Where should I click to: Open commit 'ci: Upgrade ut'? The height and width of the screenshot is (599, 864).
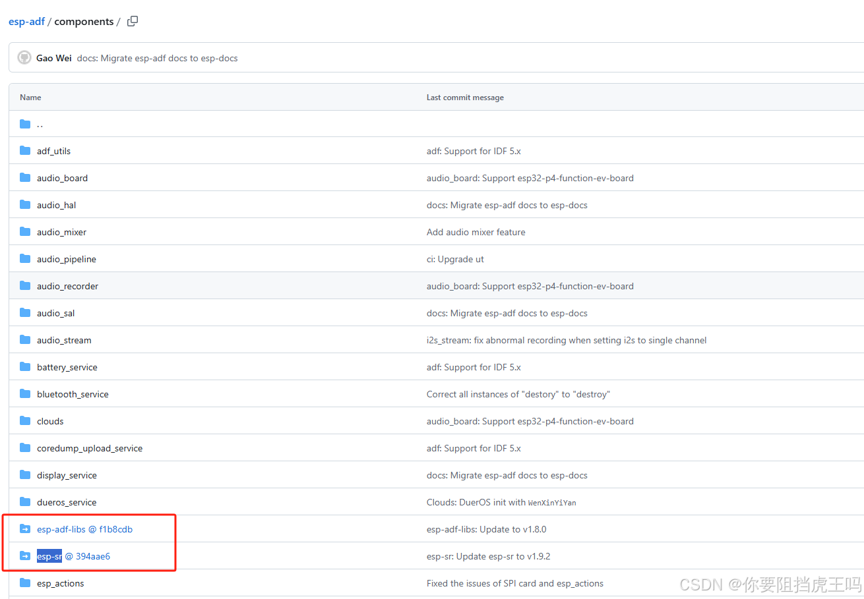(455, 259)
